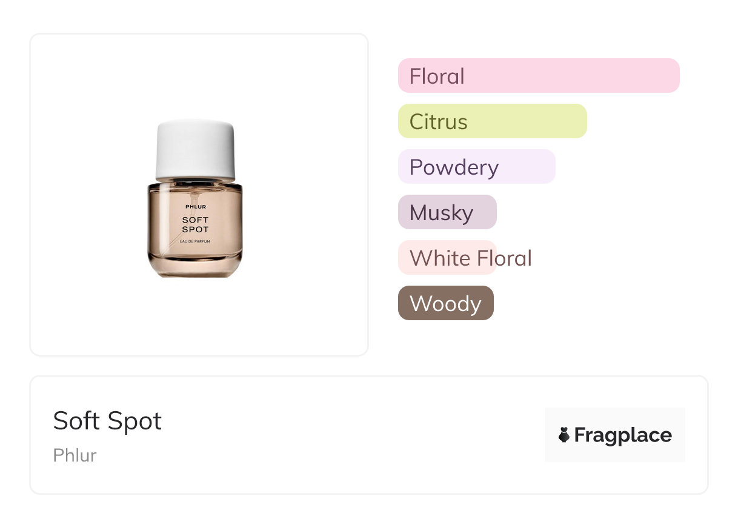738x524 pixels.
Task: Click the word Citrus in the accord list
Action: [438, 122]
